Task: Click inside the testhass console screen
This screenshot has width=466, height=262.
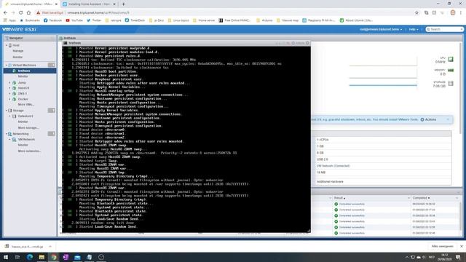Action: (x=186, y=139)
